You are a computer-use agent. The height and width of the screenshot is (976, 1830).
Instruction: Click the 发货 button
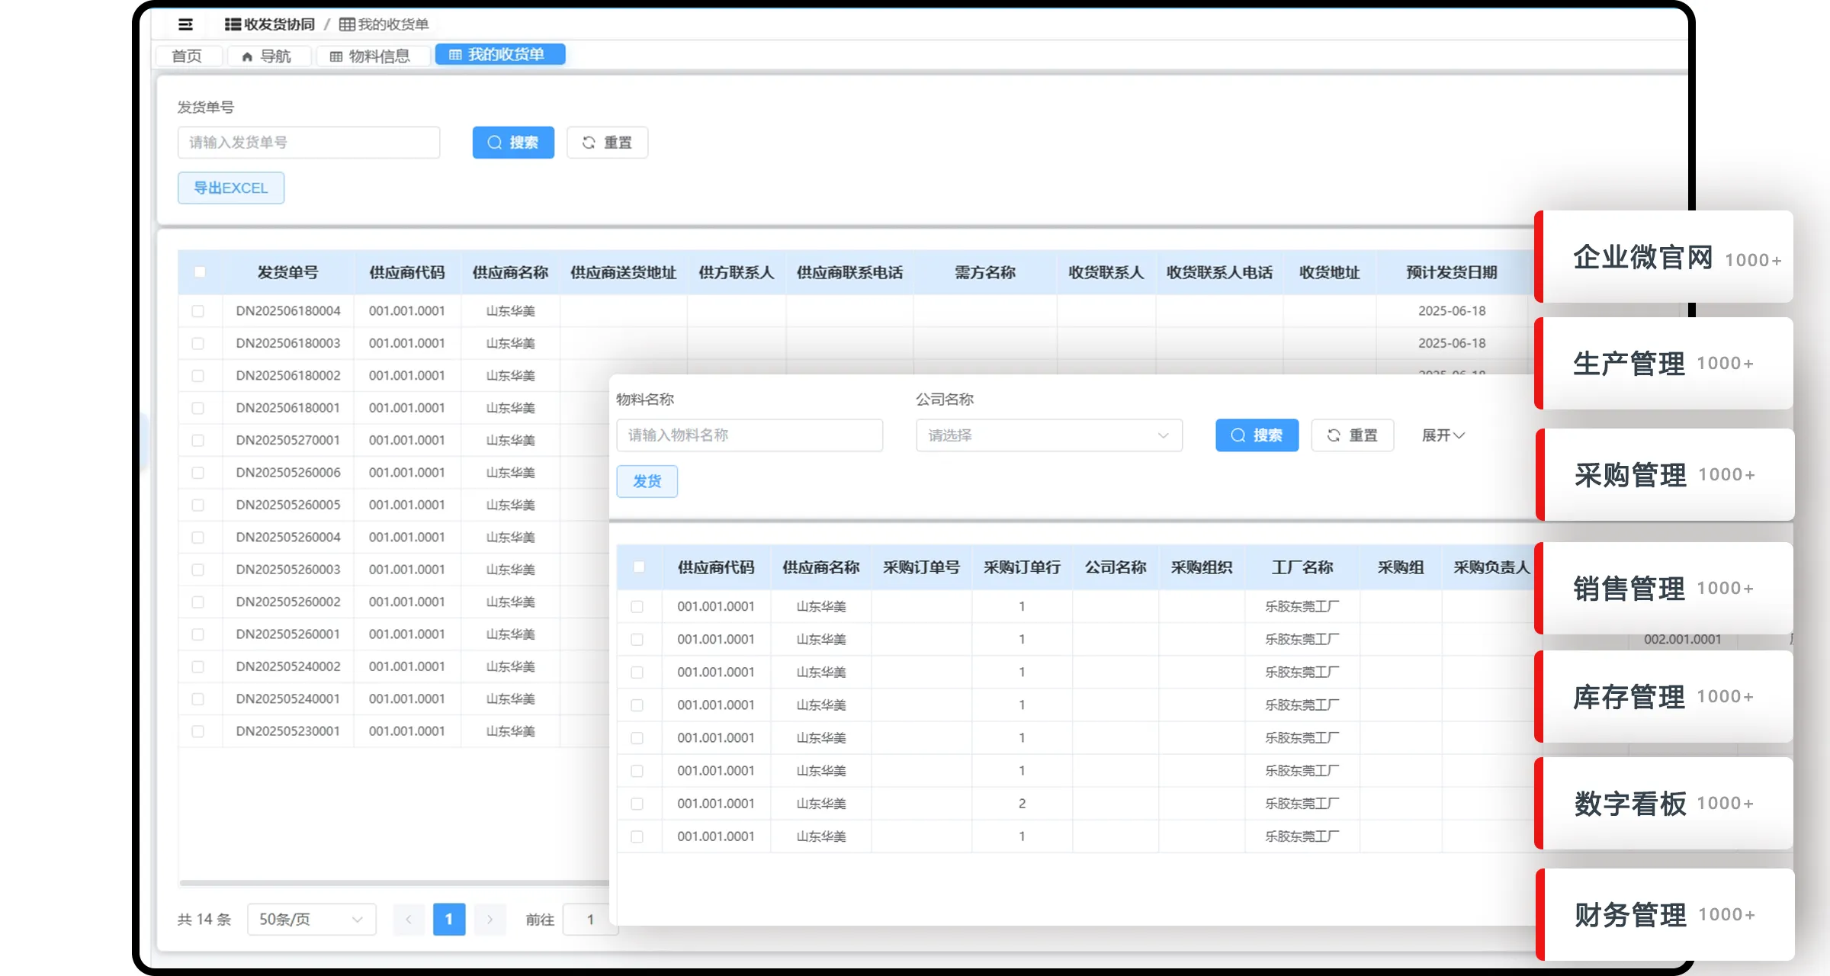tap(647, 481)
